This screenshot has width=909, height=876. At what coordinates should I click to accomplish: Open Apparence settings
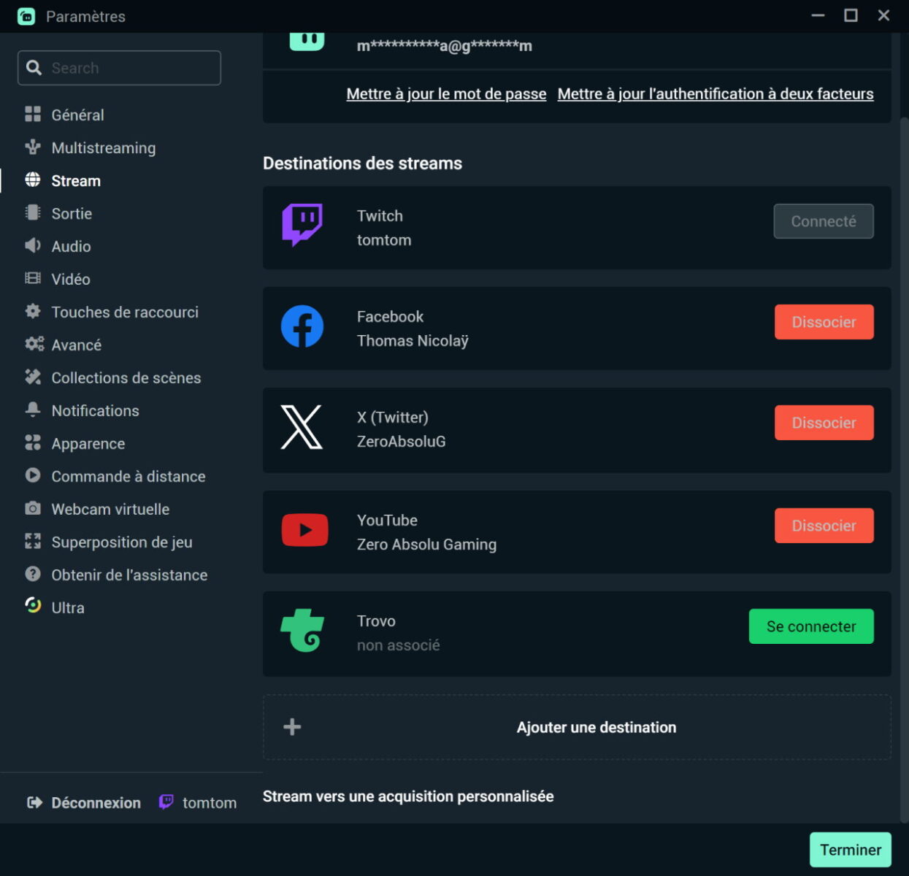(x=88, y=443)
